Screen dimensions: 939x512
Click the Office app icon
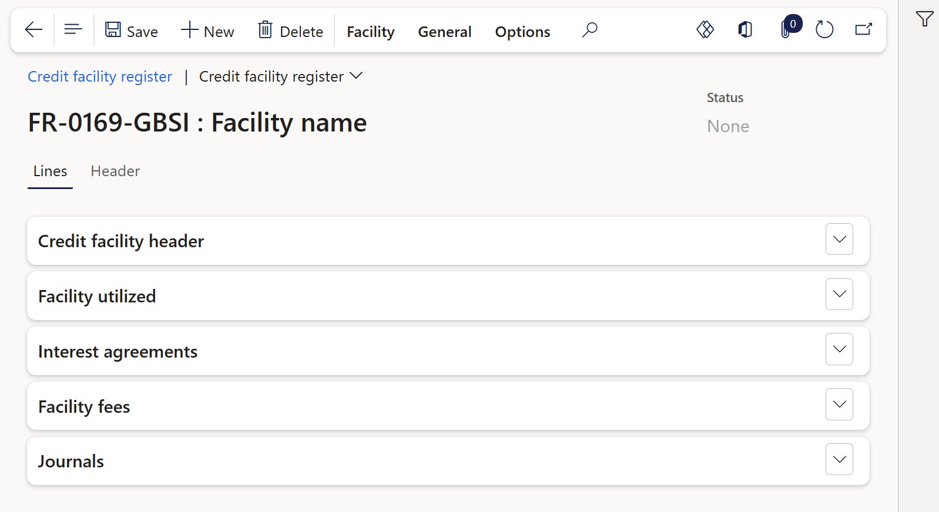pos(745,29)
